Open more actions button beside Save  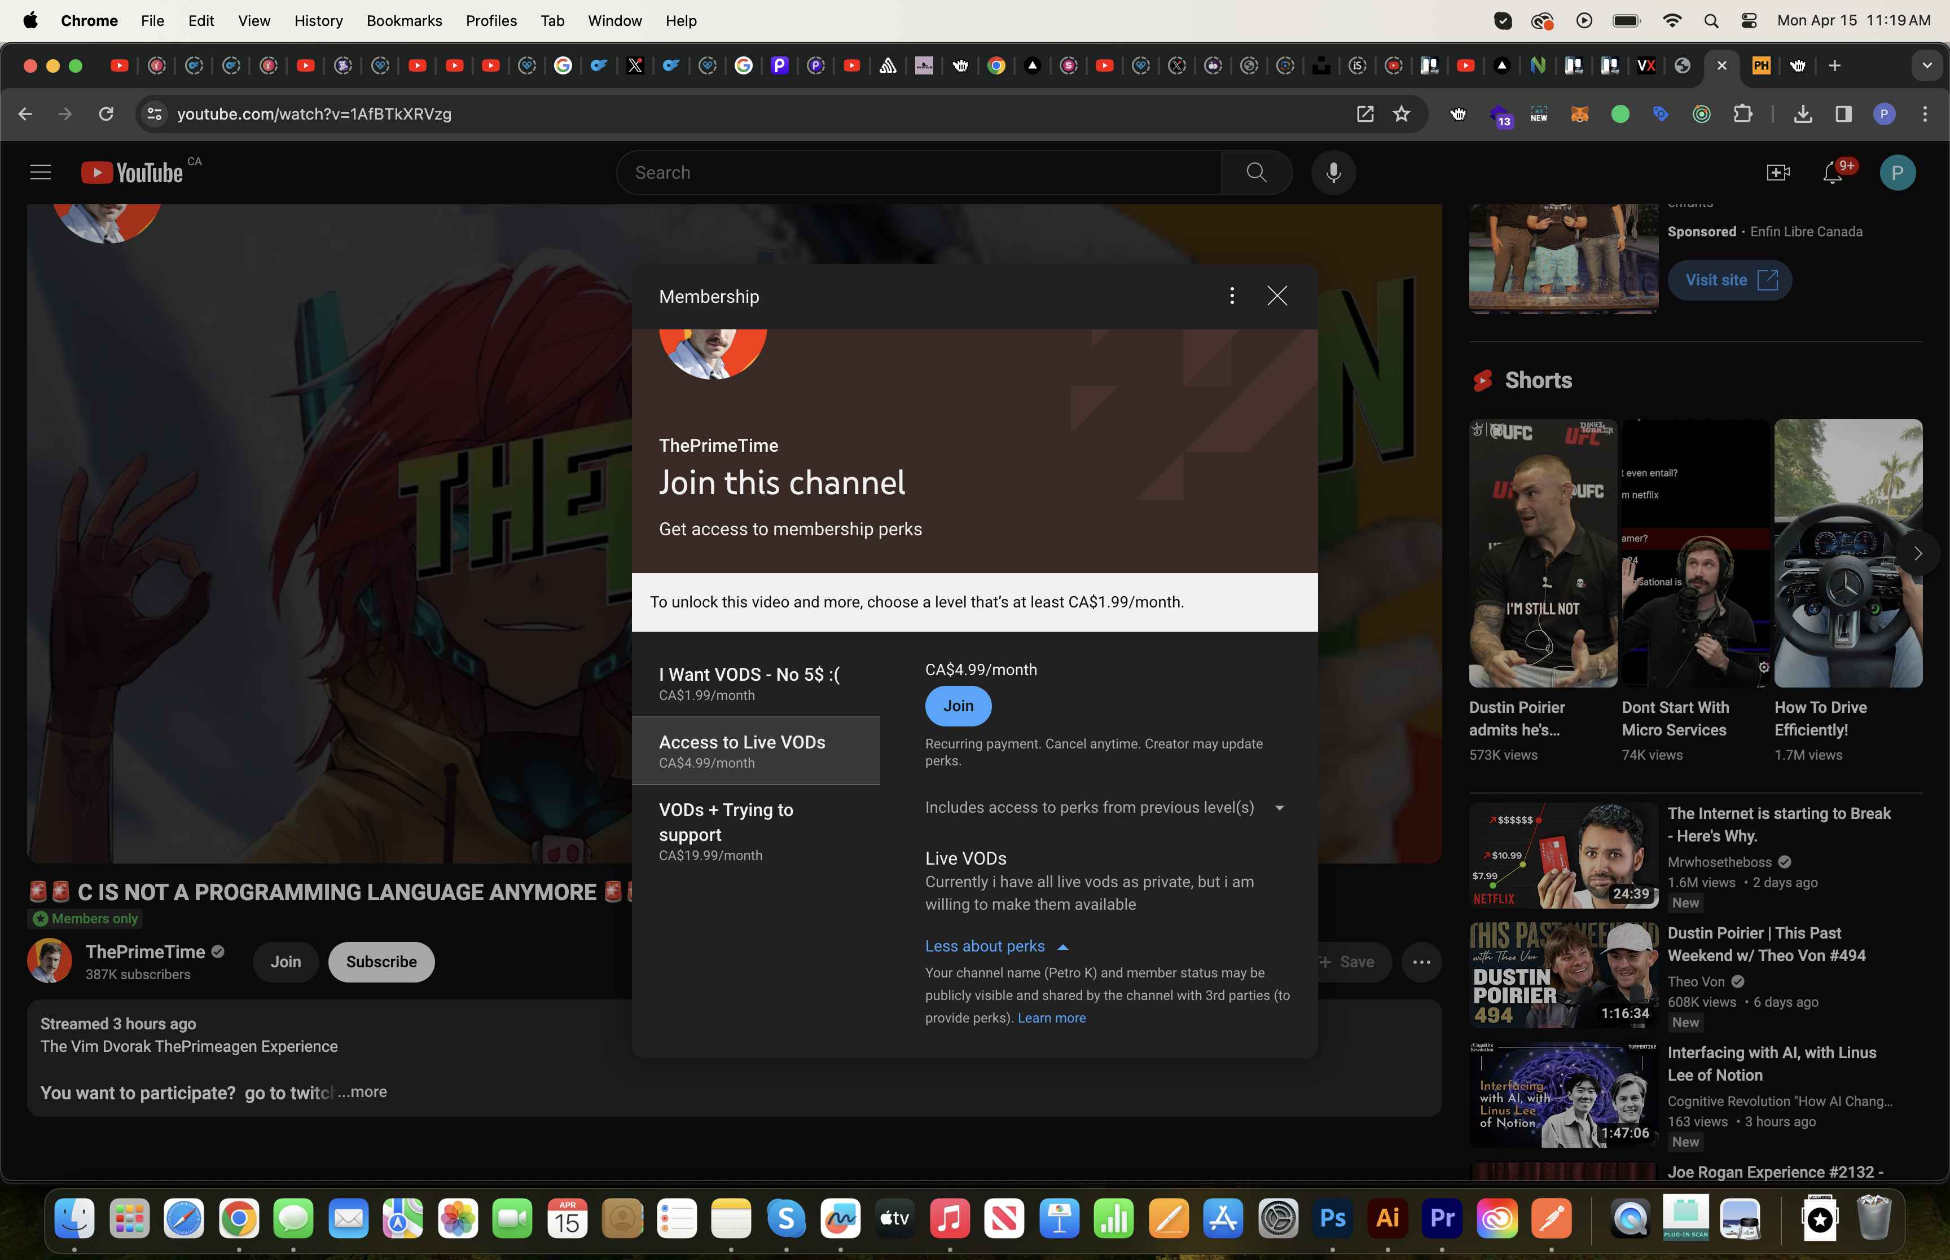1421,962
